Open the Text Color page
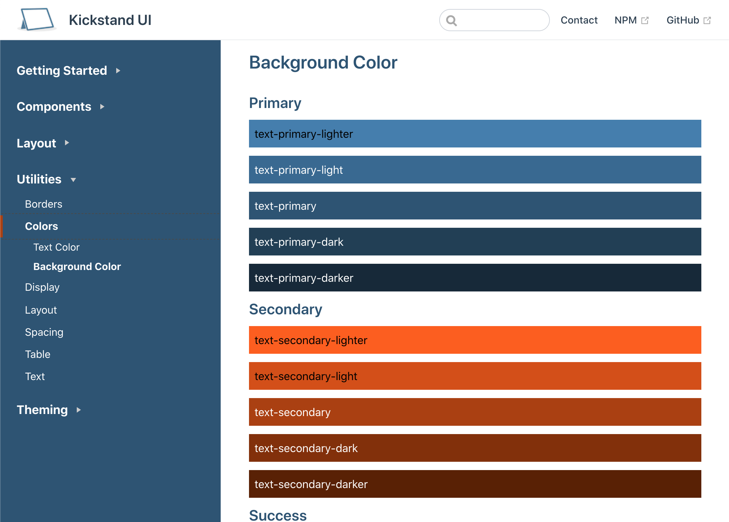The height and width of the screenshot is (522, 729). click(x=56, y=247)
